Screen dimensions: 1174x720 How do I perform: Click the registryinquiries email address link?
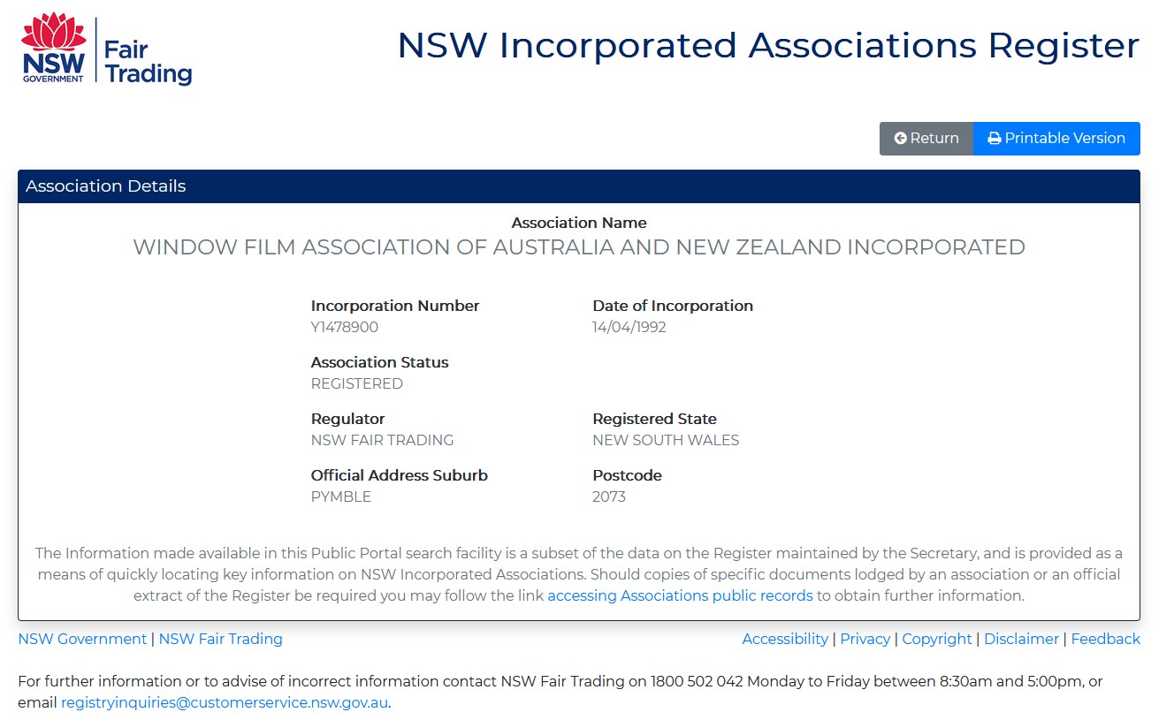[225, 703]
